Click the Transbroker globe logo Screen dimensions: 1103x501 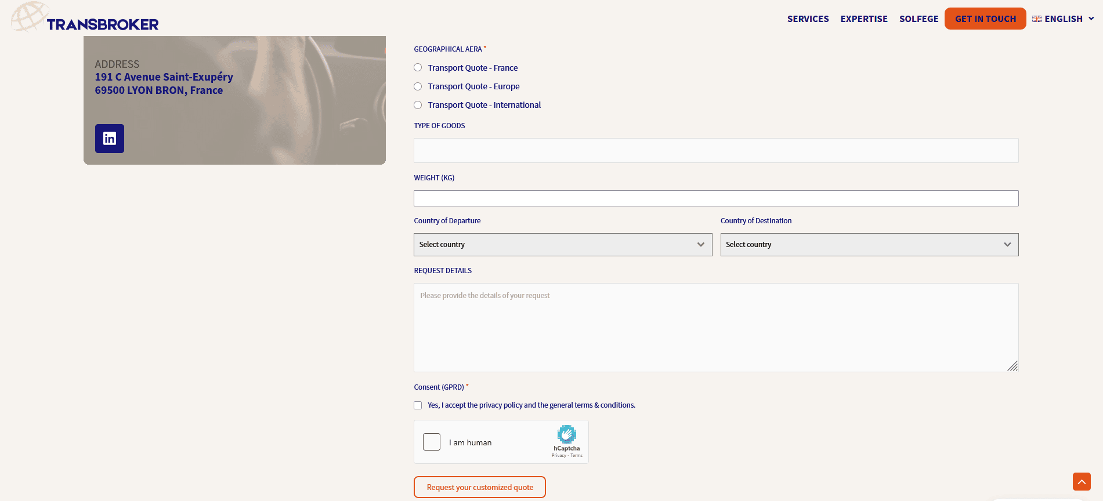(x=30, y=17)
